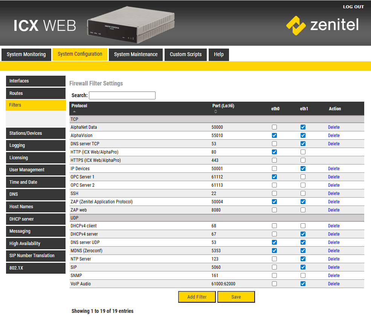
Task: Click the NTP Server protocol name
Action: [81, 259]
